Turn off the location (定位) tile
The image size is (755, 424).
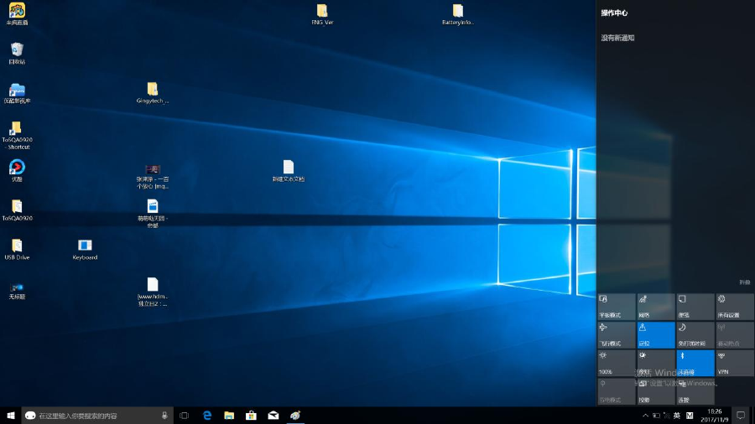(x=655, y=334)
